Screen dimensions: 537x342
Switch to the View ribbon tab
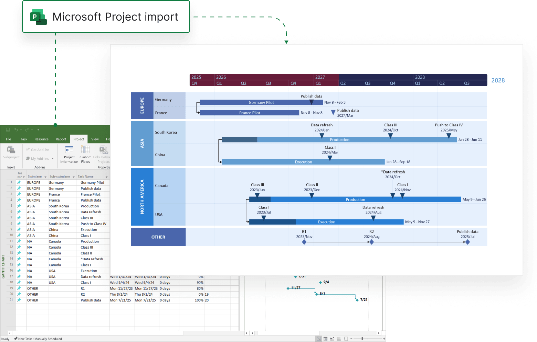pos(95,139)
